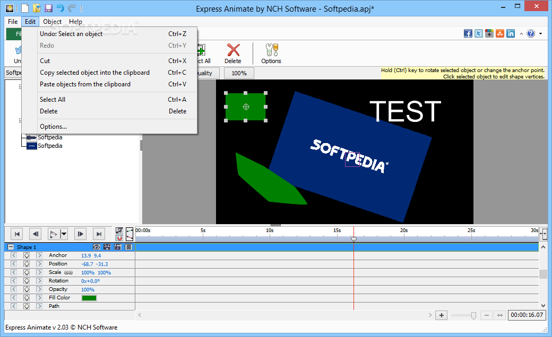
Task: Share on LinkedIn icon
Action: point(511,33)
